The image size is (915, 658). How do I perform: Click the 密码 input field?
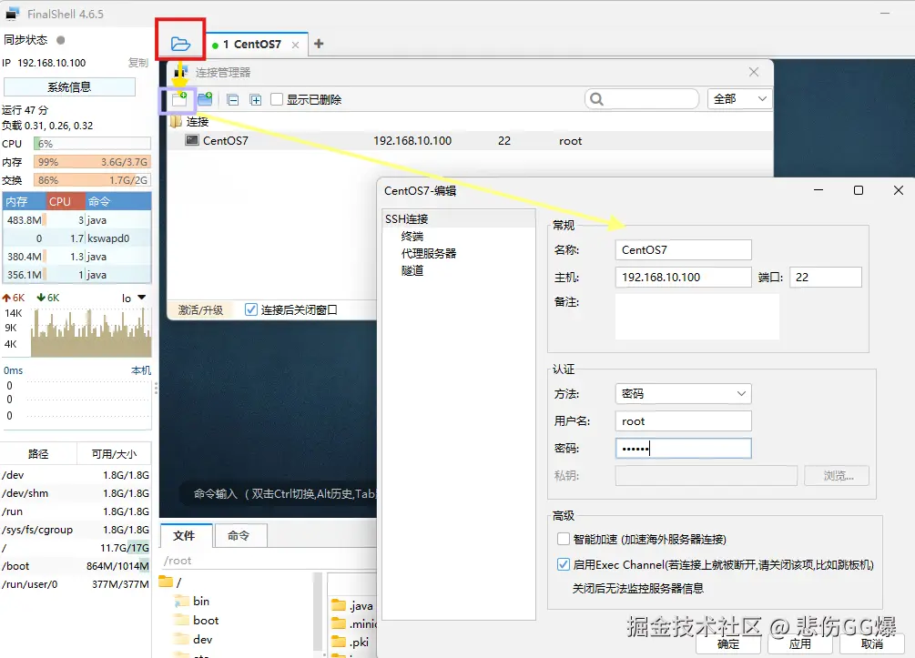pos(684,449)
